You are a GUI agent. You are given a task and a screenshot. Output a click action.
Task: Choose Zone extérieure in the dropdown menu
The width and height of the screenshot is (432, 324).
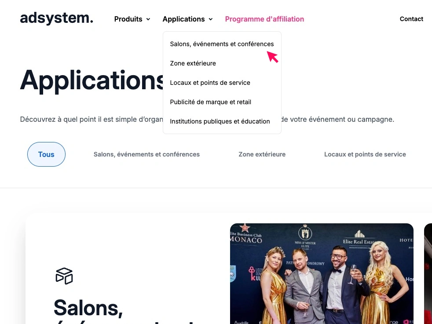(x=193, y=63)
